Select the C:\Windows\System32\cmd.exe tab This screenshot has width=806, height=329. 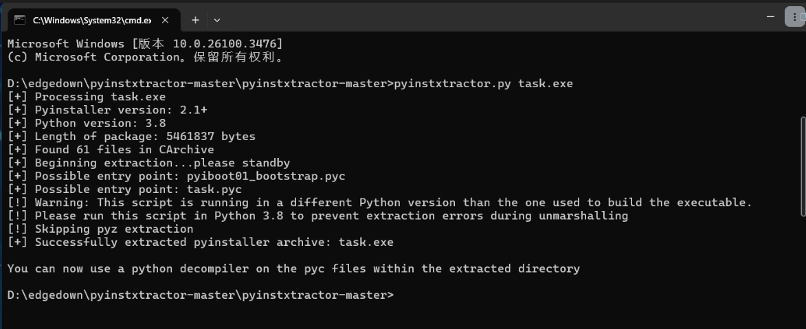click(x=89, y=20)
